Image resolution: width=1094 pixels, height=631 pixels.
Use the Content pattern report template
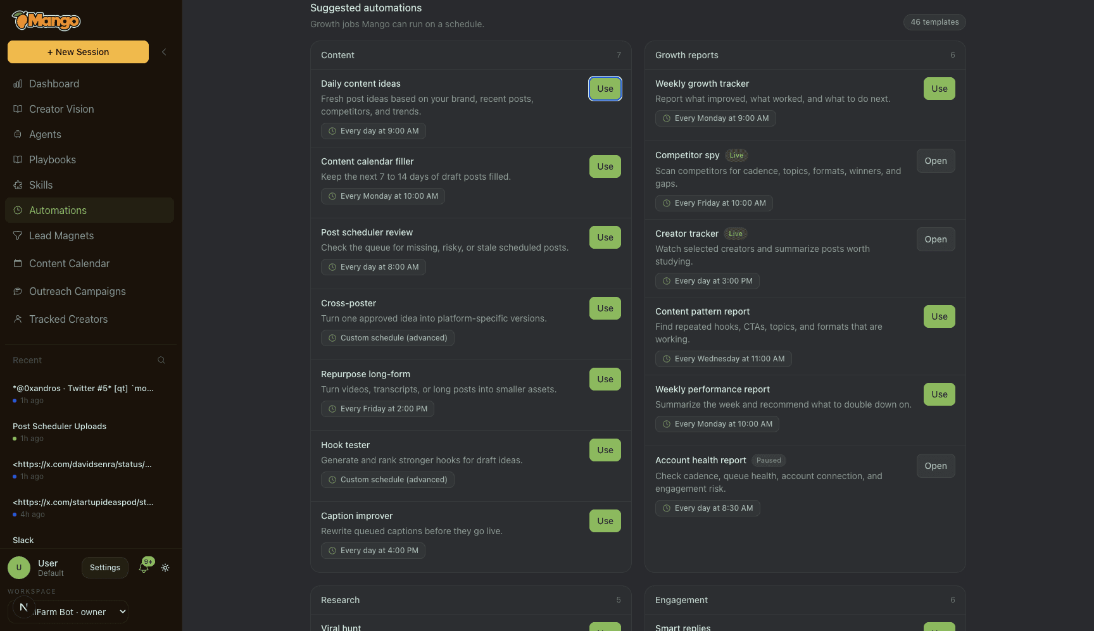point(940,316)
